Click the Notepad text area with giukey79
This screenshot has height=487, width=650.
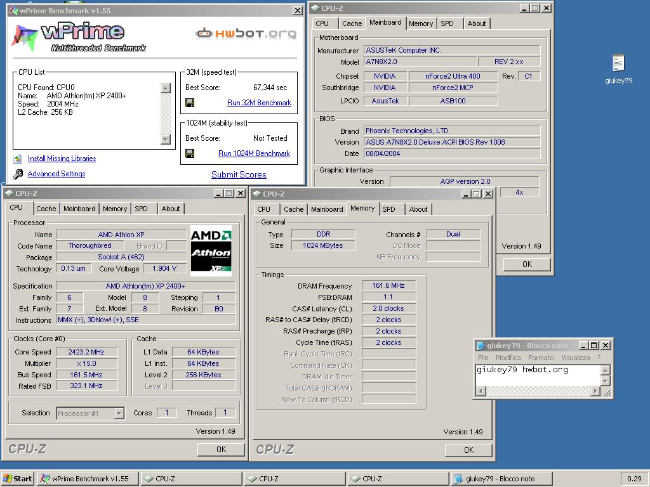pyautogui.click(x=538, y=375)
